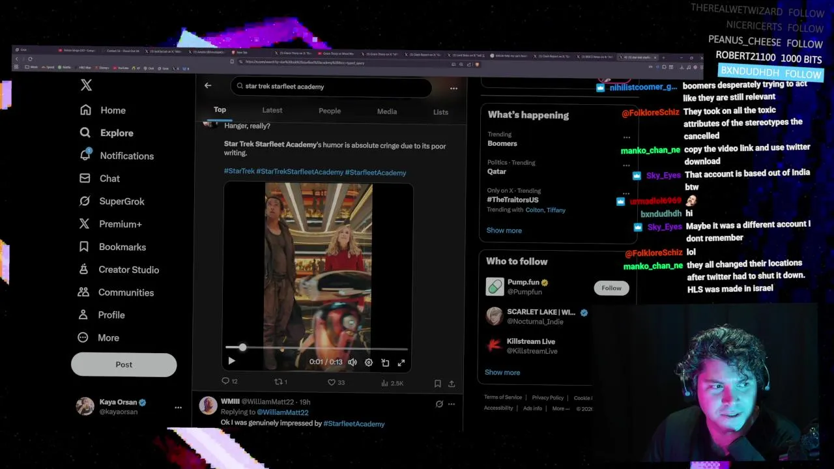Expand the More footer dropdown
This screenshot has width=834, height=469.
[560, 408]
